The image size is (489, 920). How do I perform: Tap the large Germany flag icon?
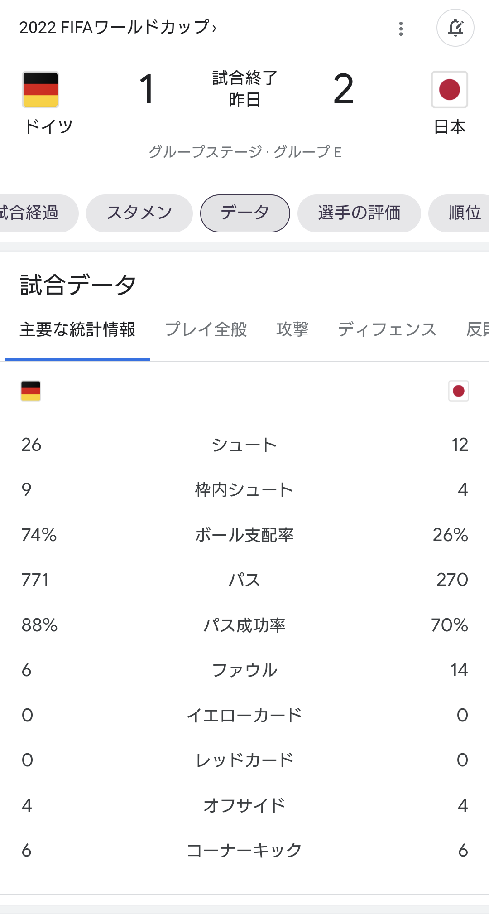pos(41,89)
